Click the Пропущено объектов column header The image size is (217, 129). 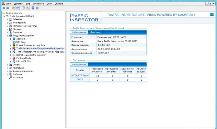[x=112, y=70]
